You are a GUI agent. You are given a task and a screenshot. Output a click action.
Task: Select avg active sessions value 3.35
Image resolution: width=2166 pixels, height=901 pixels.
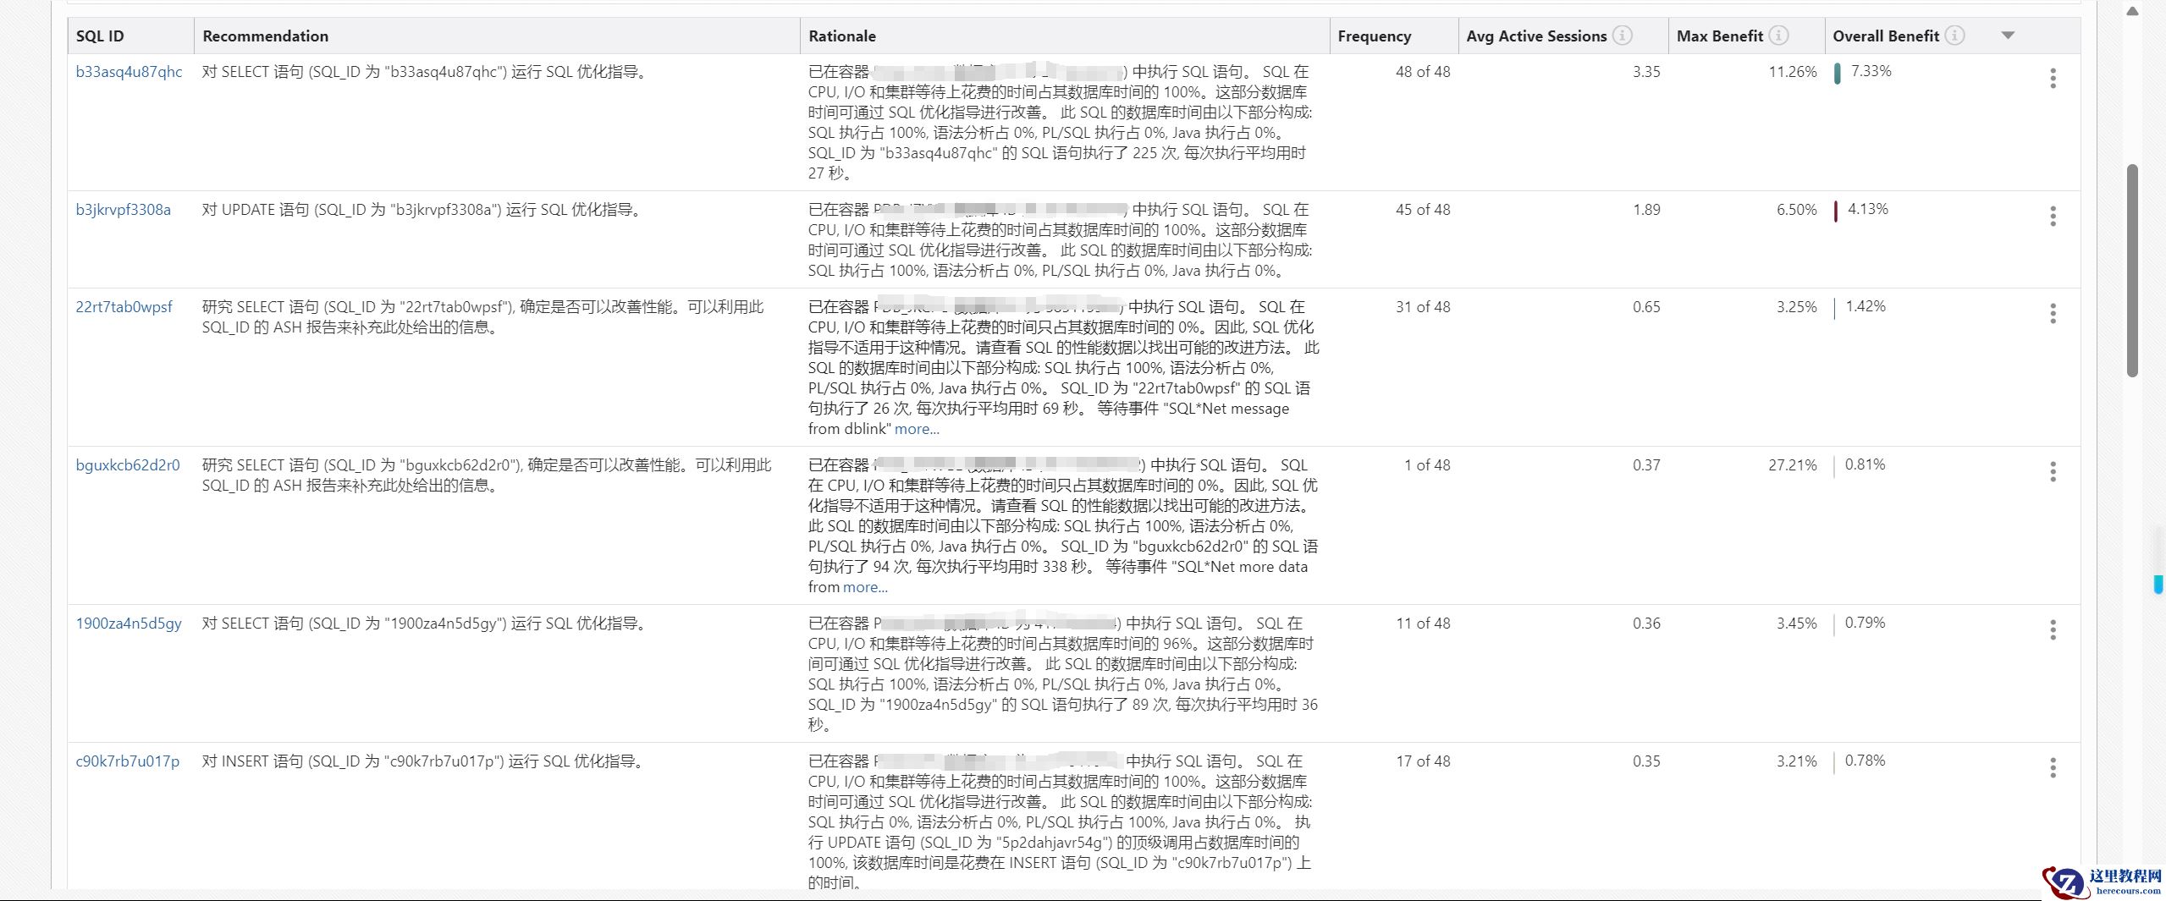coord(1646,72)
